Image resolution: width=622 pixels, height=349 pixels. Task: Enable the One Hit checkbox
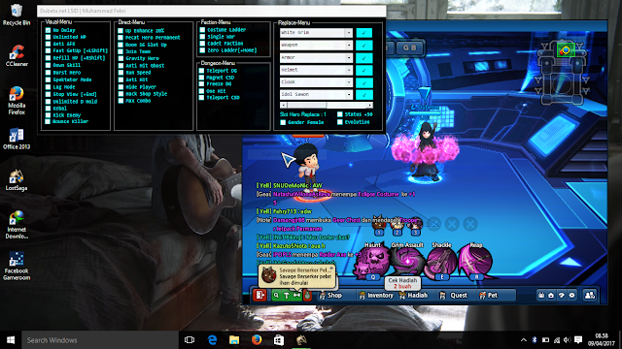(x=201, y=91)
